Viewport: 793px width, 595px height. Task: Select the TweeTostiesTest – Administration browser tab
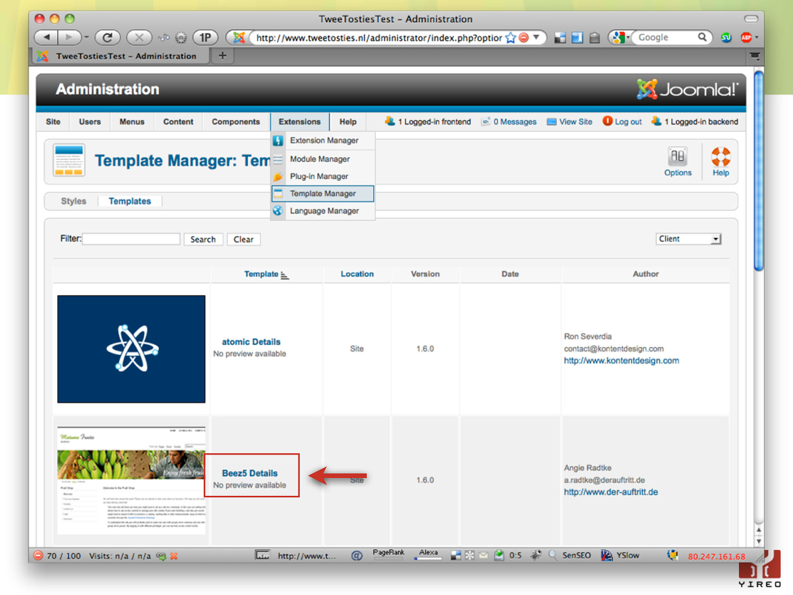pyautogui.click(x=121, y=56)
